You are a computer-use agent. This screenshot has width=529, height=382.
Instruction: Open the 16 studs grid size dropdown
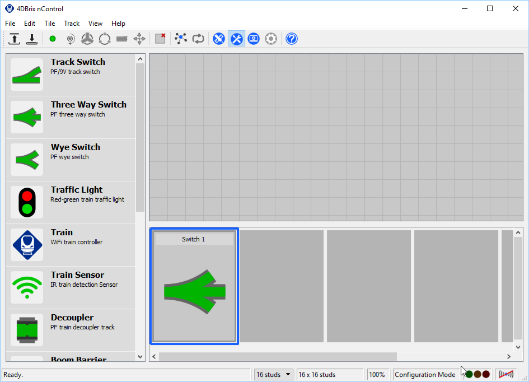pyautogui.click(x=273, y=375)
